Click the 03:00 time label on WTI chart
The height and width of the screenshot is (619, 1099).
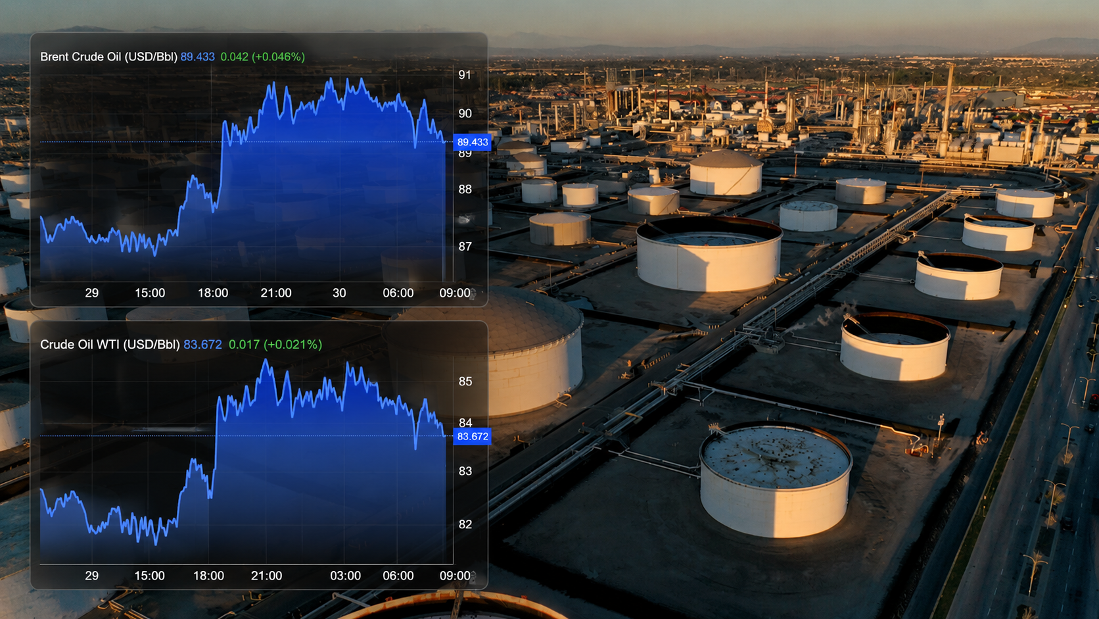(x=345, y=576)
